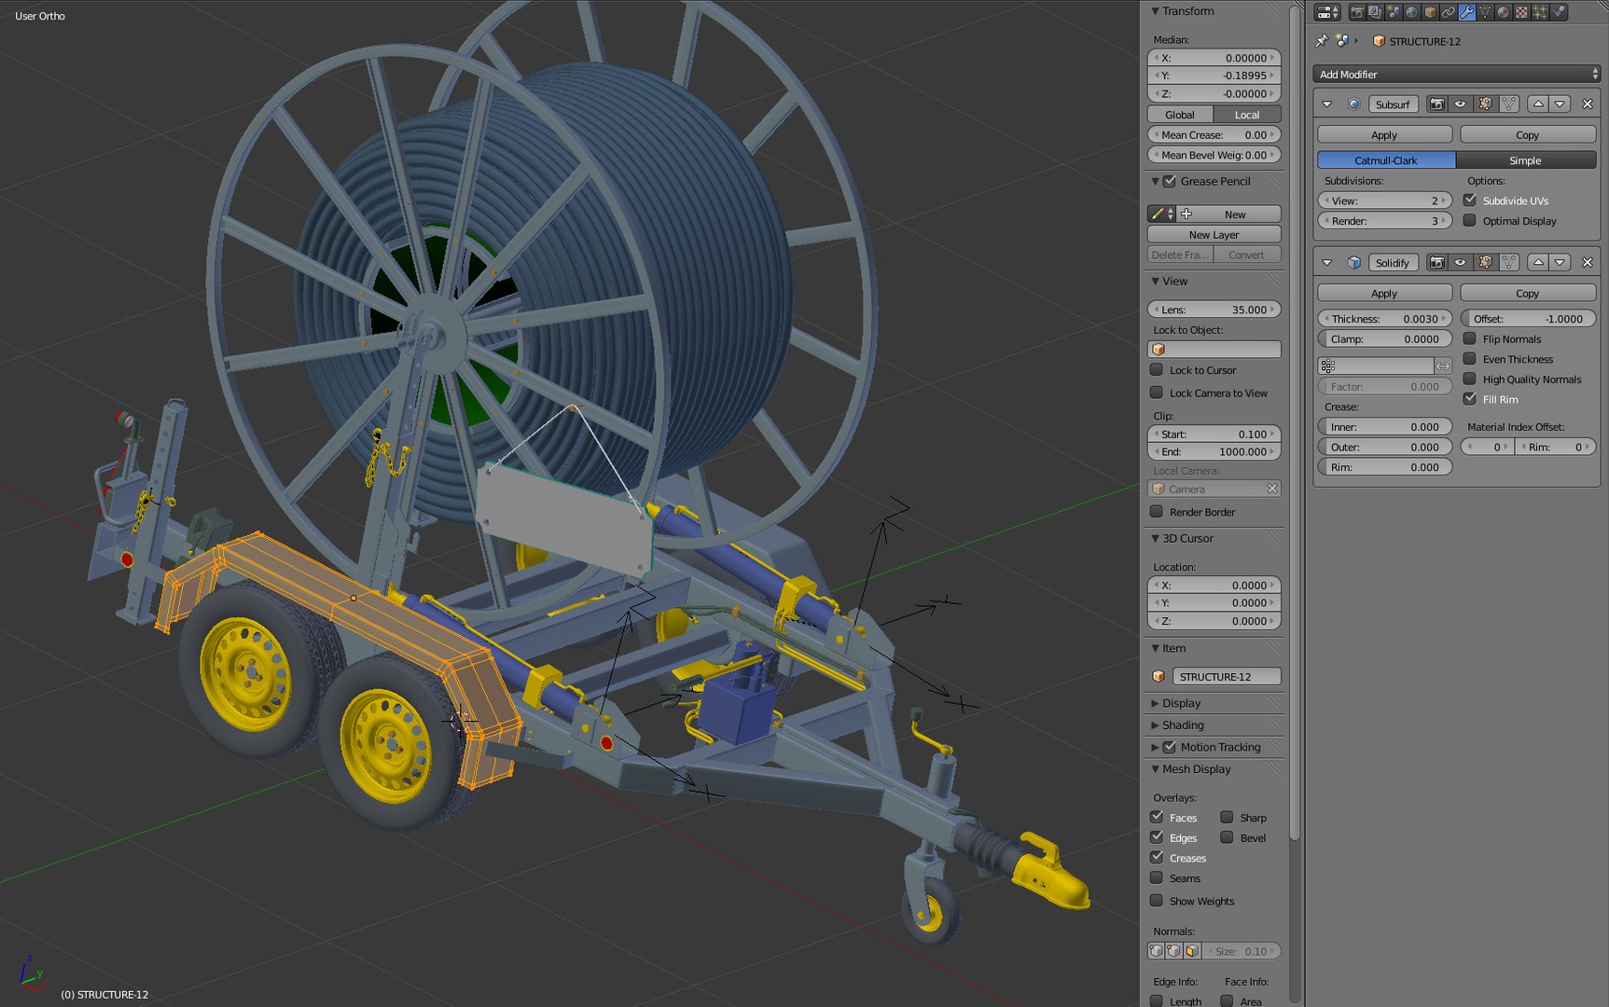
Task: Open the Object properties tab (cube icon)
Action: point(1430,12)
